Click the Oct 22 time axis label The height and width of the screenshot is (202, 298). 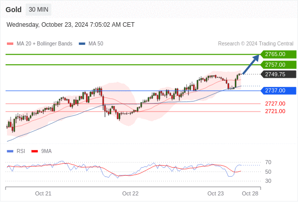point(130,193)
